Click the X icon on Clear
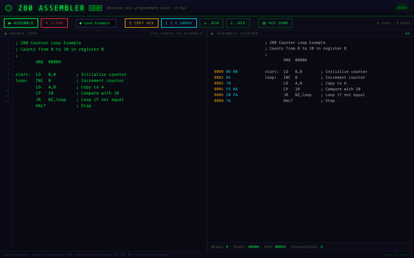Viewport: 414px width, 258px height. click(47, 23)
